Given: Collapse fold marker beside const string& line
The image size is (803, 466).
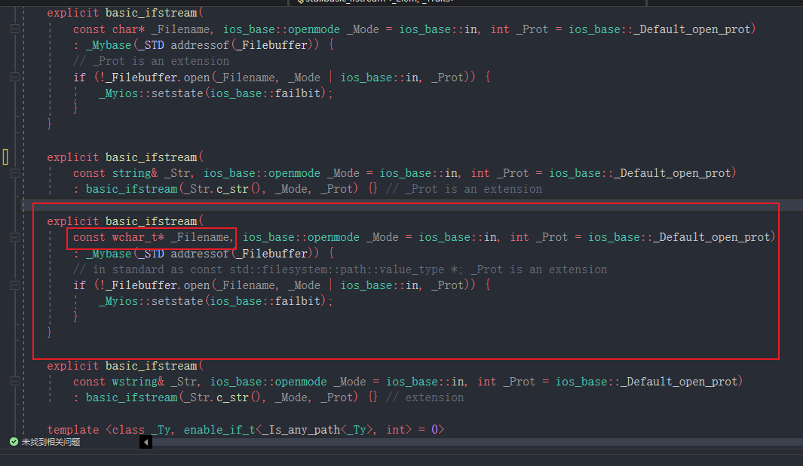Looking at the screenshot, I should coord(15,173).
